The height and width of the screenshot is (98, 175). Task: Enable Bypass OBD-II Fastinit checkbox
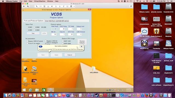27,41
